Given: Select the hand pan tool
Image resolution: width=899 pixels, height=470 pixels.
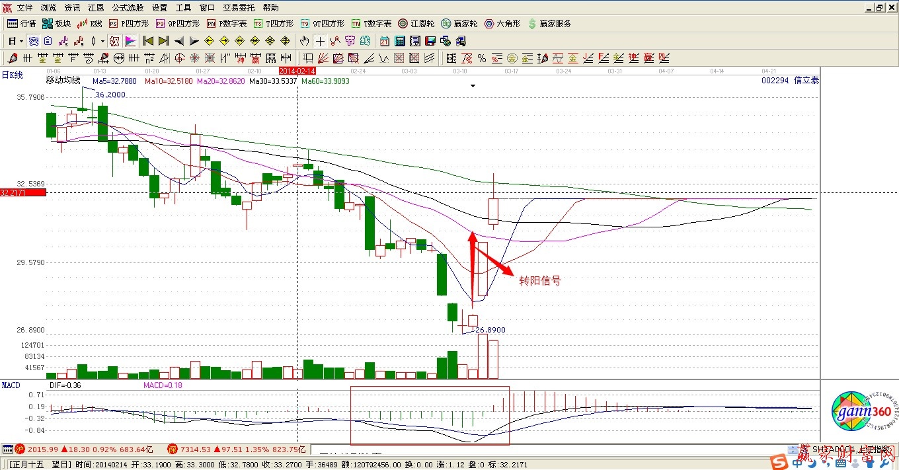Looking at the screenshot, I should [304, 41].
